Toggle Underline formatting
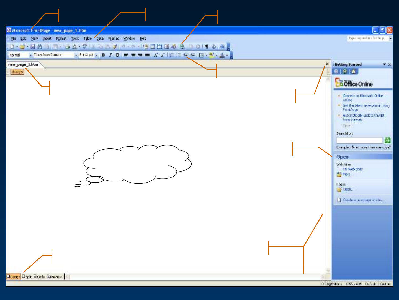Screen dimensions: 399x300 (x=117, y=55)
